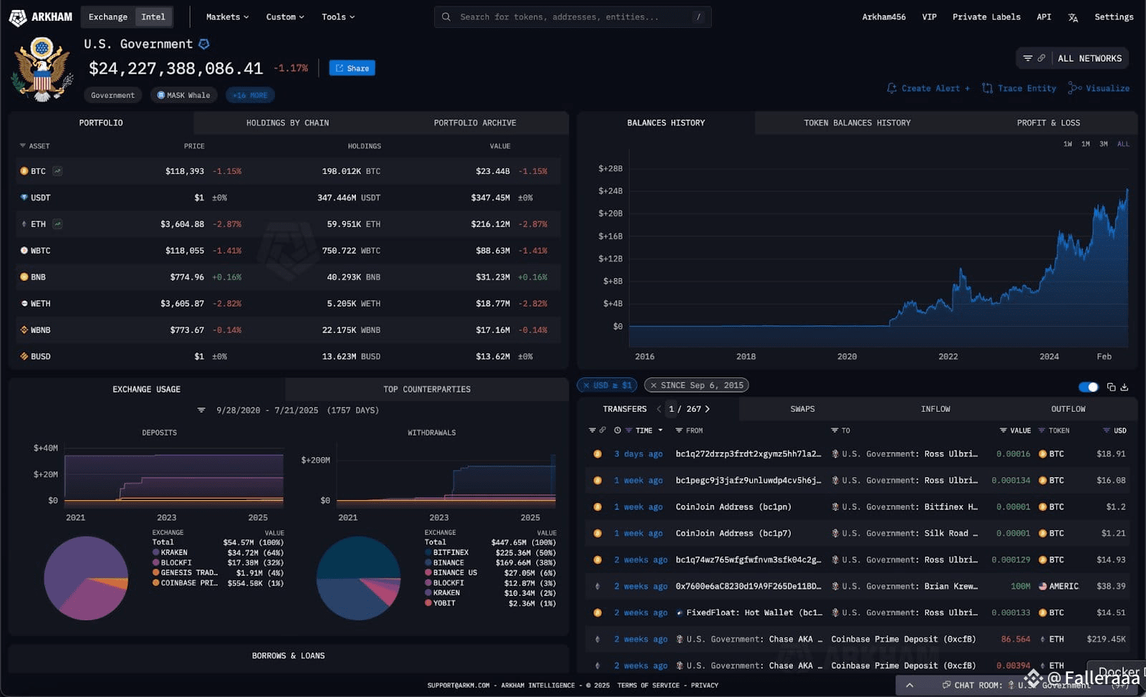The width and height of the screenshot is (1146, 697).
Task: Click the Government tag
Action: 112,95
